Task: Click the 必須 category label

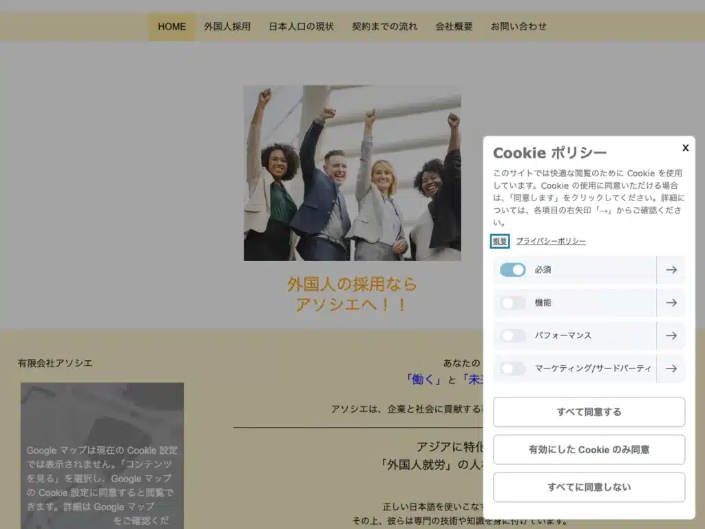Action: click(x=543, y=269)
